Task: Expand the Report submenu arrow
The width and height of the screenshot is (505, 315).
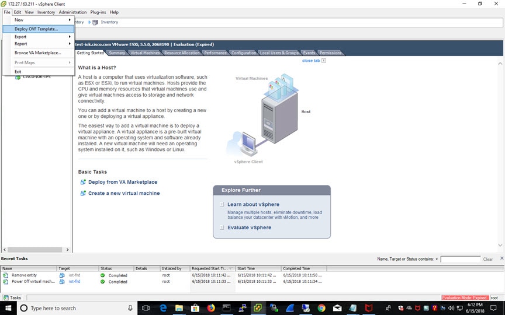Action: pyautogui.click(x=70, y=44)
